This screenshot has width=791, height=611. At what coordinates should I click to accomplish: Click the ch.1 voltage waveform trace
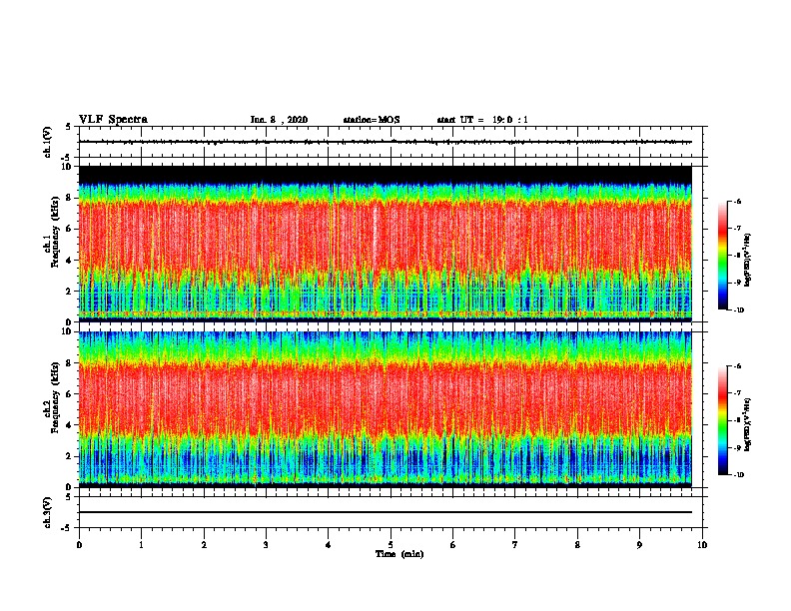click(x=385, y=142)
